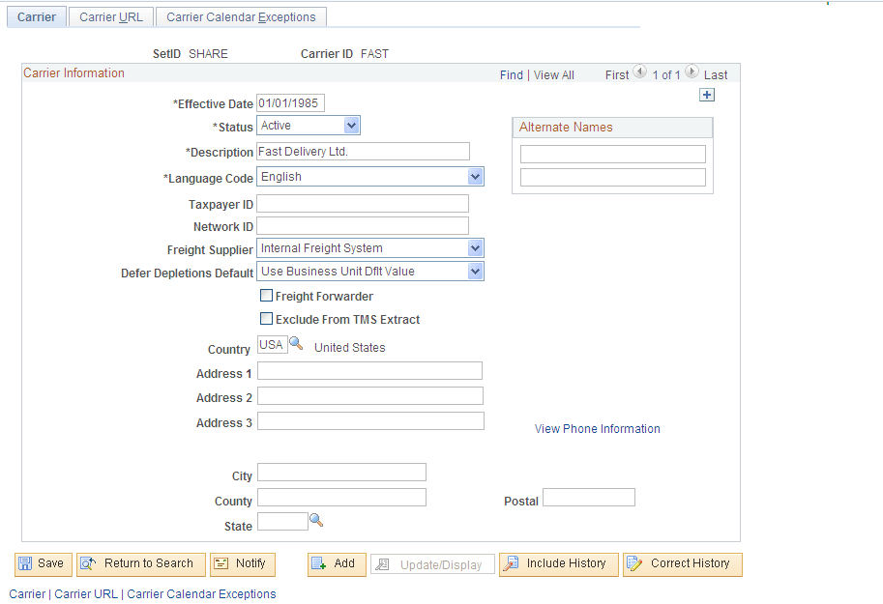Click the View All link
This screenshot has width=883, height=604.
point(553,74)
